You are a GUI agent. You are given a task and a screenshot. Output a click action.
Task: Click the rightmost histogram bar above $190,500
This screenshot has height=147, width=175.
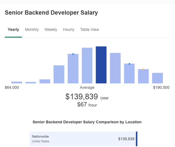(x=157, y=78)
